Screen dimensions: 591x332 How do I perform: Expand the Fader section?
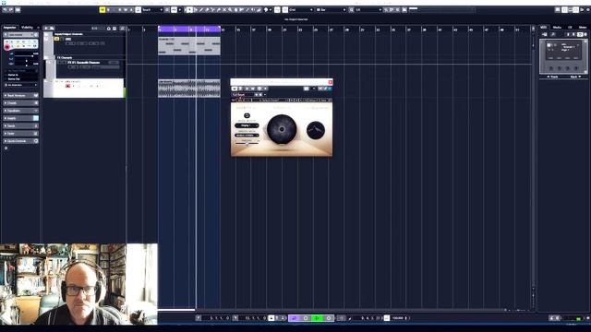pyautogui.click(x=20, y=133)
